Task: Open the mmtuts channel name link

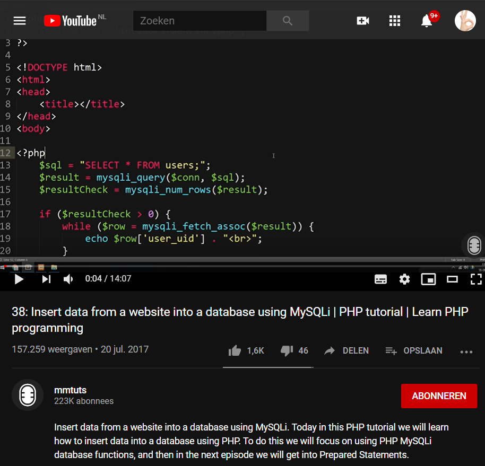Action: [70, 390]
